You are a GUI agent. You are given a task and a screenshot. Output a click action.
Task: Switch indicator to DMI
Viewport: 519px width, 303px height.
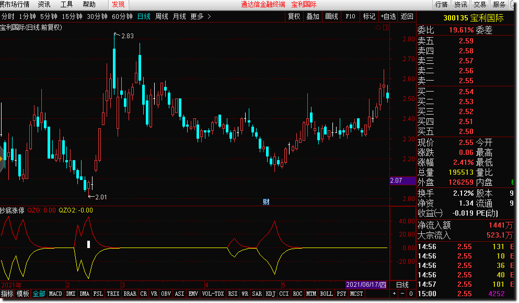click(x=71, y=294)
